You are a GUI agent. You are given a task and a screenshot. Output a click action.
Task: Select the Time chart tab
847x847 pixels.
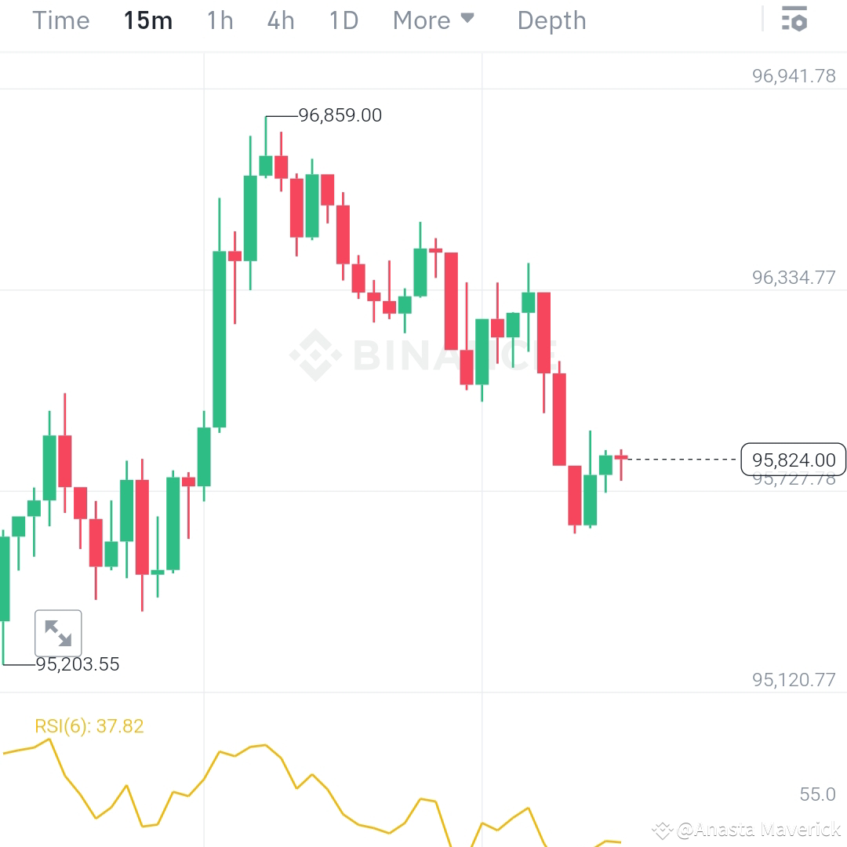60,20
